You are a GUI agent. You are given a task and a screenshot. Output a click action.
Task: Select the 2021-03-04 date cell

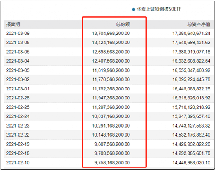pos(18,61)
